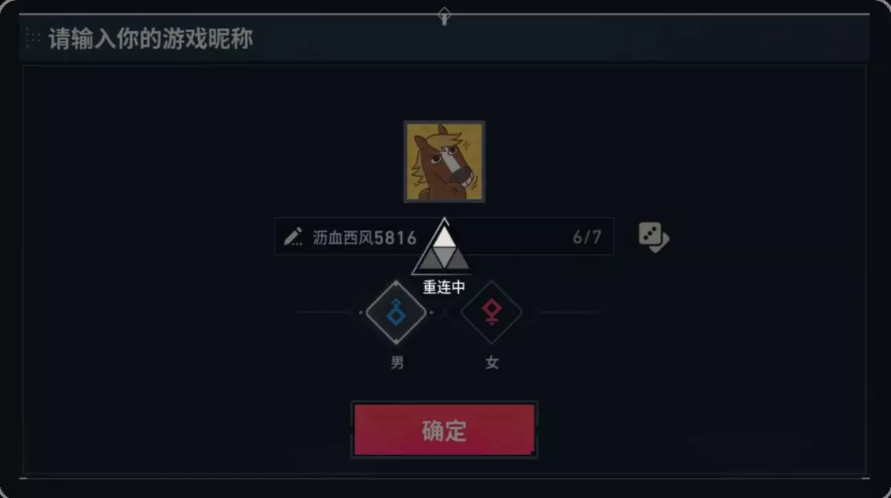Click the horse avatar picture
This screenshot has height=498, width=891.
445,162
